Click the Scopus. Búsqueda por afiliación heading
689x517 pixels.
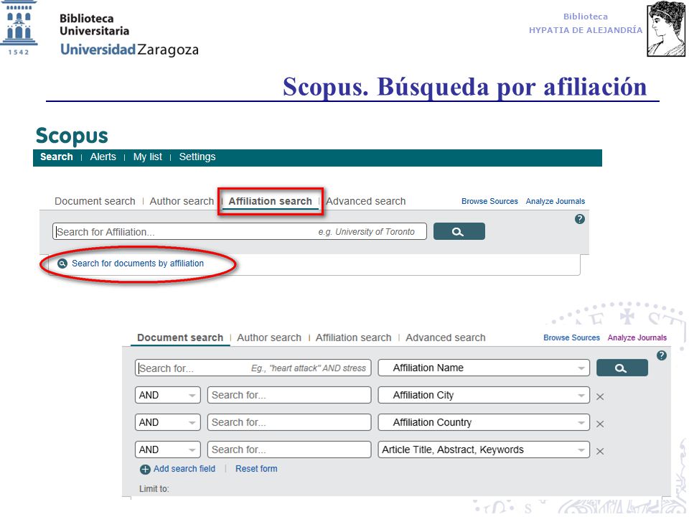pyautogui.click(x=465, y=87)
